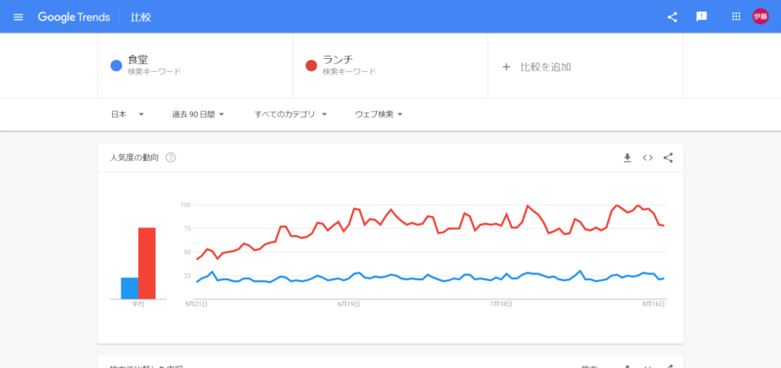Viewport: 781px width, 368px height.
Task: Expand the すべてのカテゴリ dropdown
Action: click(x=291, y=115)
